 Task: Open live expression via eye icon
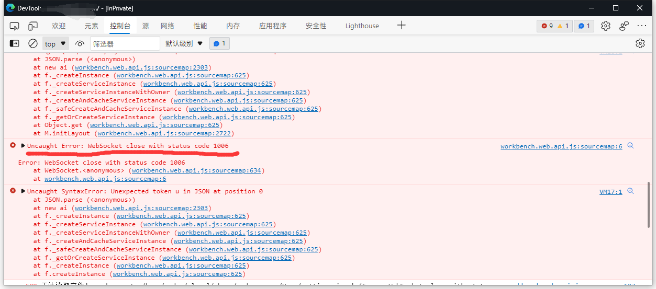tap(80, 44)
